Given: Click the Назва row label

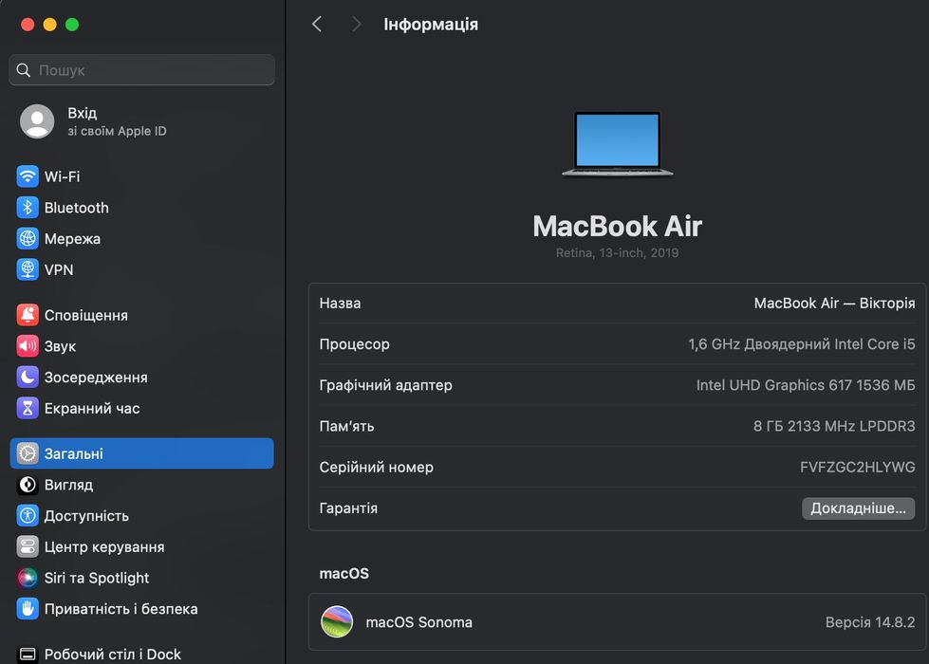Looking at the screenshot, I should [x=340, y=304].
